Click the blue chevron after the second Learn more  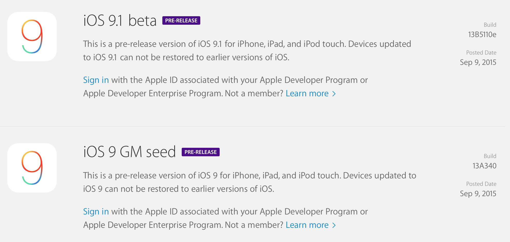(334, 225)
